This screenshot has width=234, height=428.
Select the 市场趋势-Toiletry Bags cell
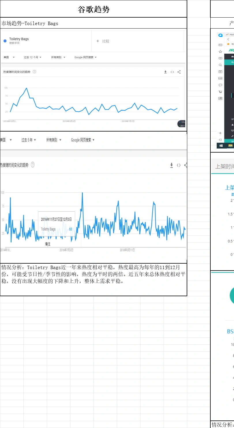pyautogui.click(x=93, y=23)
